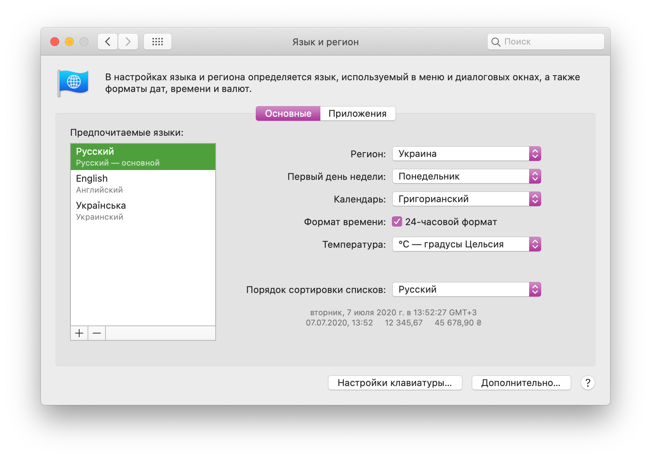
Task: Expand the Первый день недели dropdown
Action: point(466,176)
